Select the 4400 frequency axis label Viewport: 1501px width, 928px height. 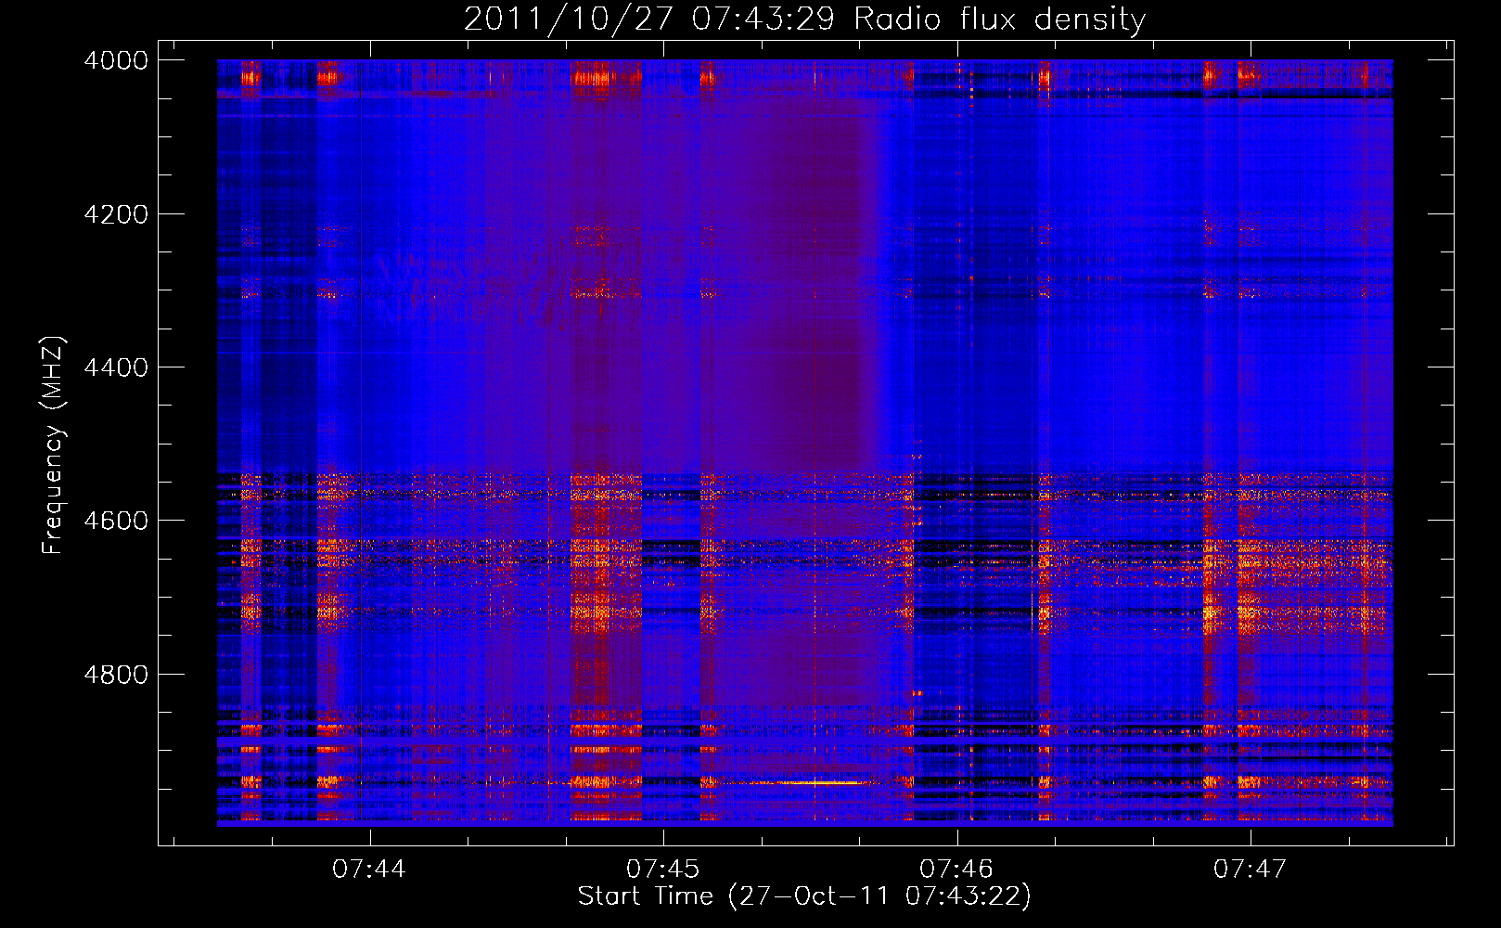[116, 367]
